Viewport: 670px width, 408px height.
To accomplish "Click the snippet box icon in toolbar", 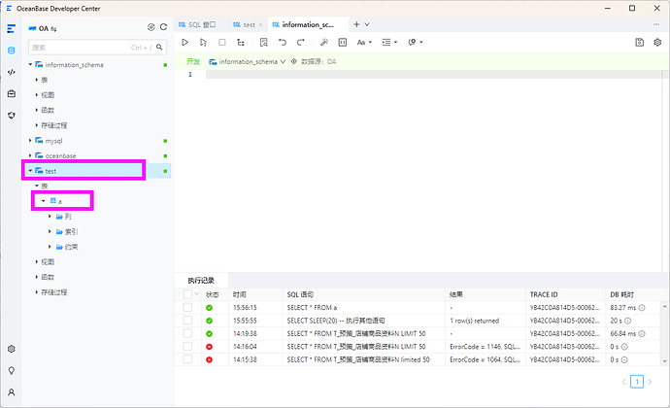I will (x=342, y=42).
